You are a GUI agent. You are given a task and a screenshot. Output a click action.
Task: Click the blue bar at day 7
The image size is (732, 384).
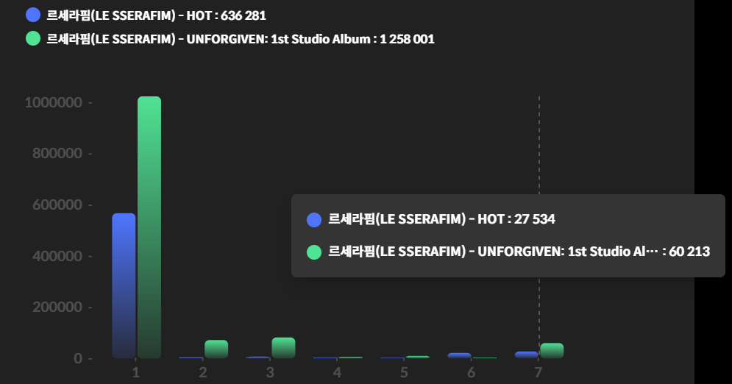click(527, 355)
